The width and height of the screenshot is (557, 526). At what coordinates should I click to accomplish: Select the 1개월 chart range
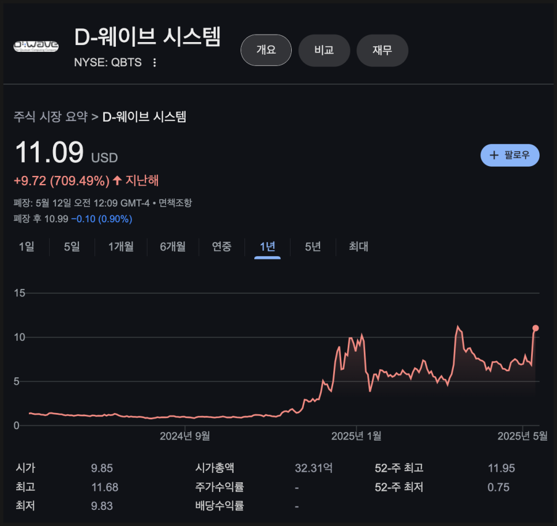coord(121,246)
